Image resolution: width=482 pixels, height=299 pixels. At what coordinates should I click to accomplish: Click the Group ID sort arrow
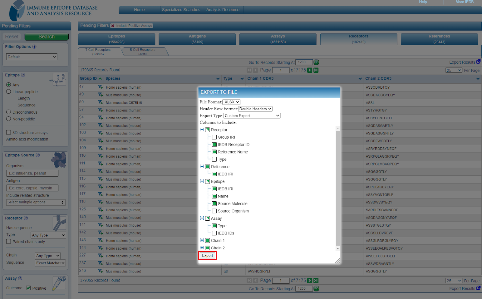click(x=100, y=79)
